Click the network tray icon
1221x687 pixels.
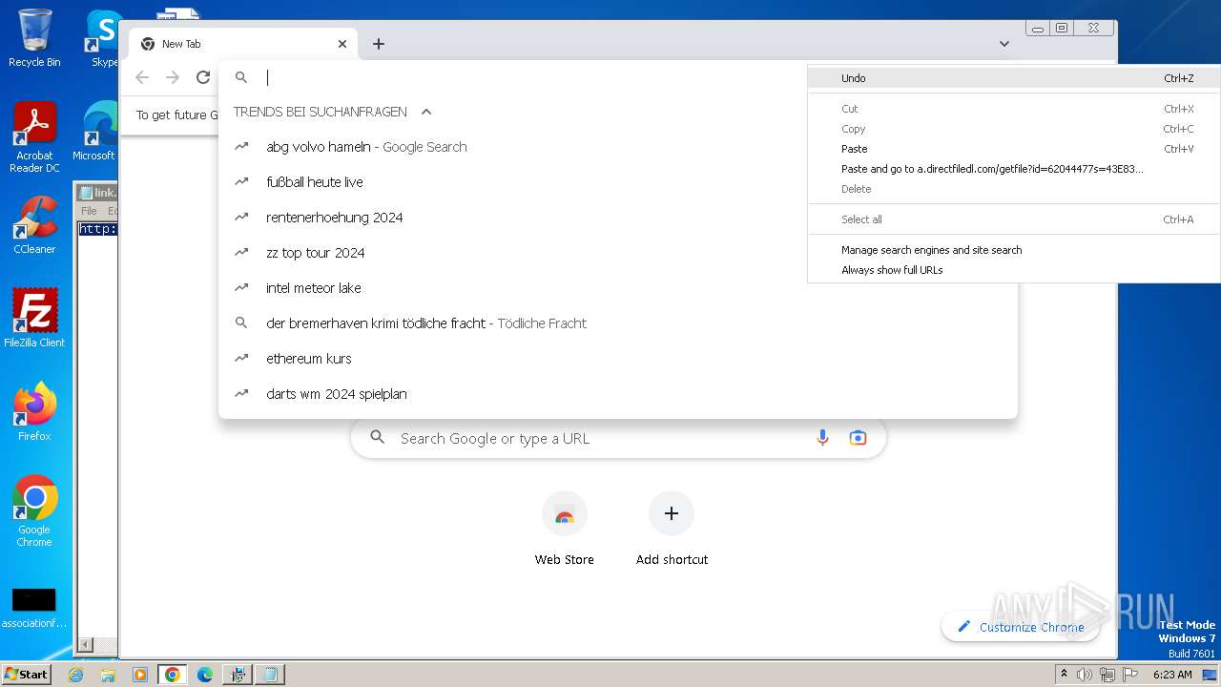click(1107, 675)
